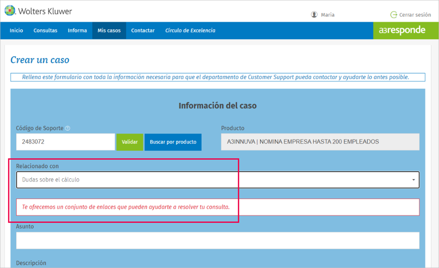Click the Wolters Kluwer logo
439x268 pixels.
pos(38,11)
